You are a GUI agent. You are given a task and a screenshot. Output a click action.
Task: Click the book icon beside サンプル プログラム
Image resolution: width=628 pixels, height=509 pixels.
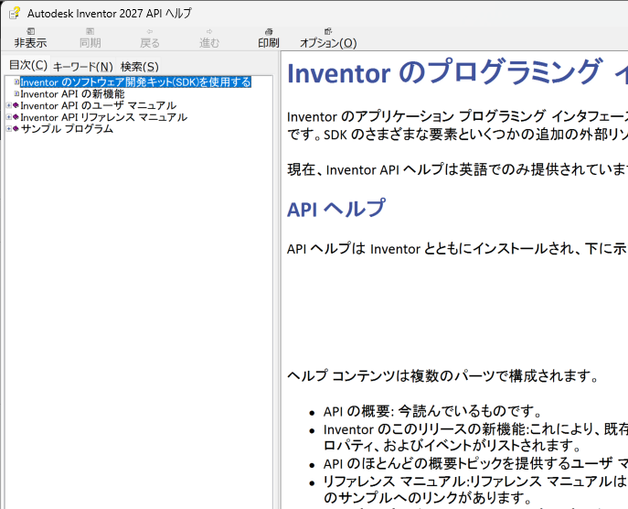click(x=16, y=129)
